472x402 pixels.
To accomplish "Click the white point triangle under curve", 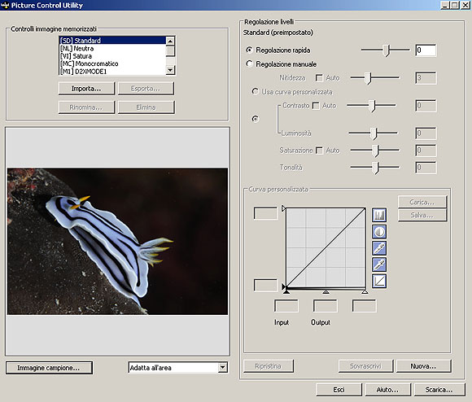I will 365,291.
